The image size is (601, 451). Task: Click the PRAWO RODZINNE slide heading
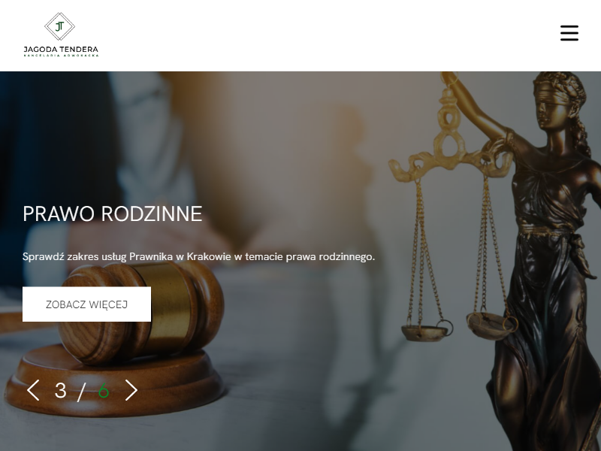[112, 213]
